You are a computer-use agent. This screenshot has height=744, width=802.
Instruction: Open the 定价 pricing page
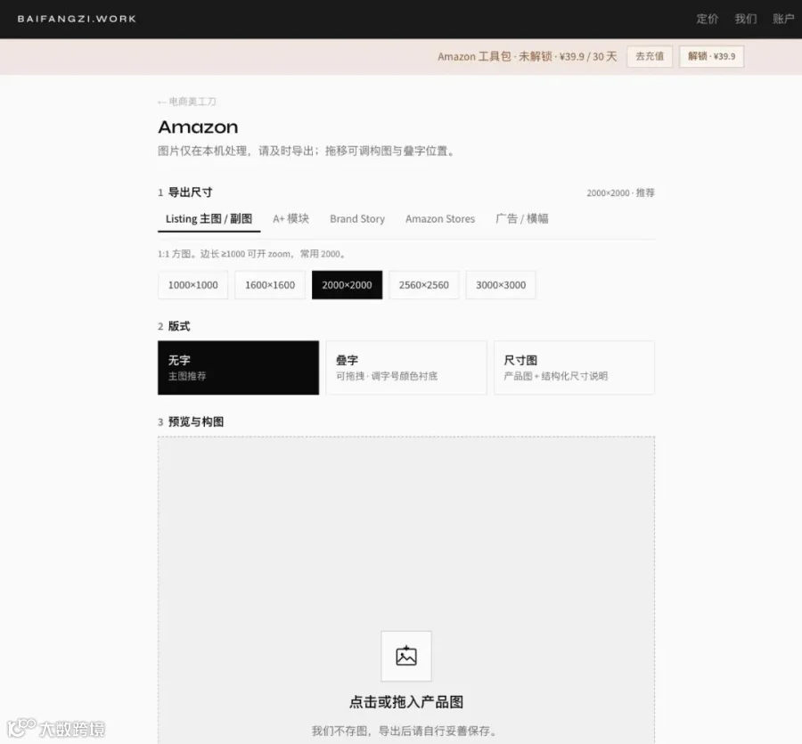[x=707, y=19]
